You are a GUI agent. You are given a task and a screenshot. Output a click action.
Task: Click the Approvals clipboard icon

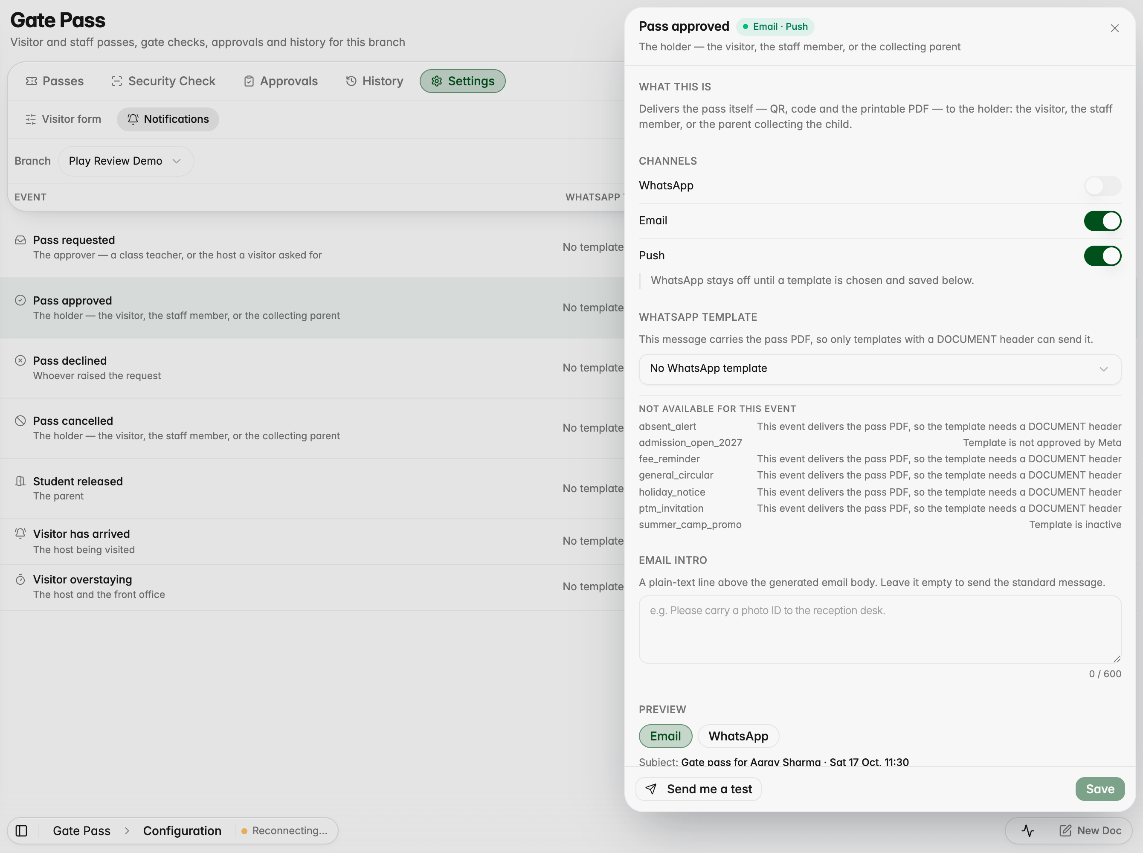point(249,81)
